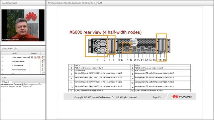Click the Конференция panel header

(x=23, y=3)
